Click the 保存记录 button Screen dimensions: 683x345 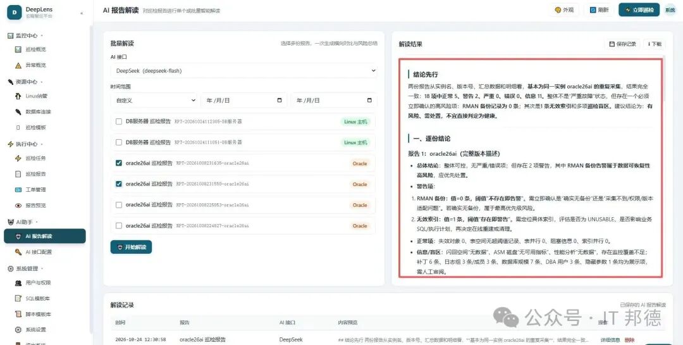[x=622, y=44]
